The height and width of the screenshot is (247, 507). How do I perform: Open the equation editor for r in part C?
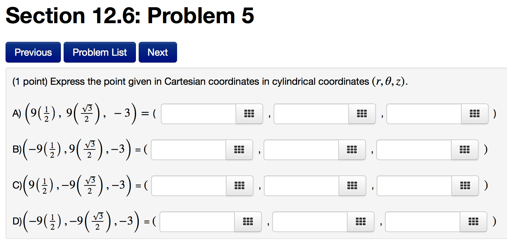coord(239,186)
